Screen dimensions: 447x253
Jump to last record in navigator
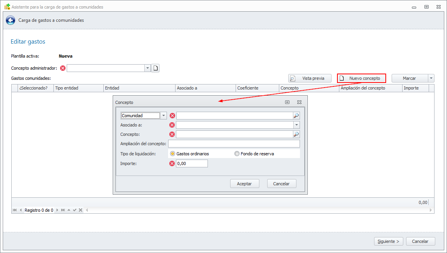(x=63, y=210)
